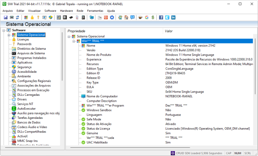Select Serviços NT tree item
This screenshot has width=258, height=156.
click(25, 104)
